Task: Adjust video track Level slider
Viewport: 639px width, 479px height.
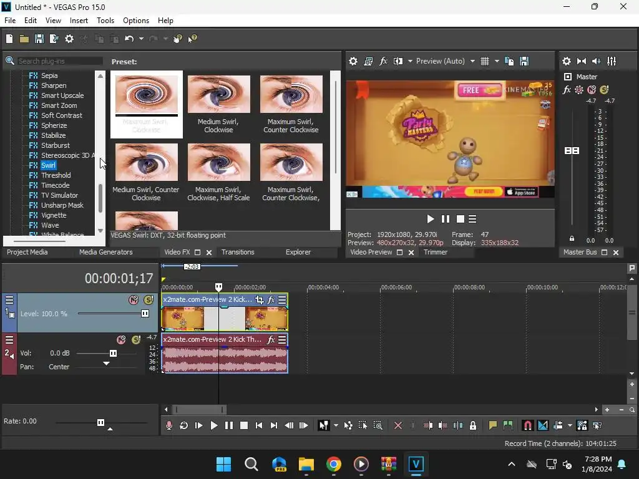Action: click(145, 314)
